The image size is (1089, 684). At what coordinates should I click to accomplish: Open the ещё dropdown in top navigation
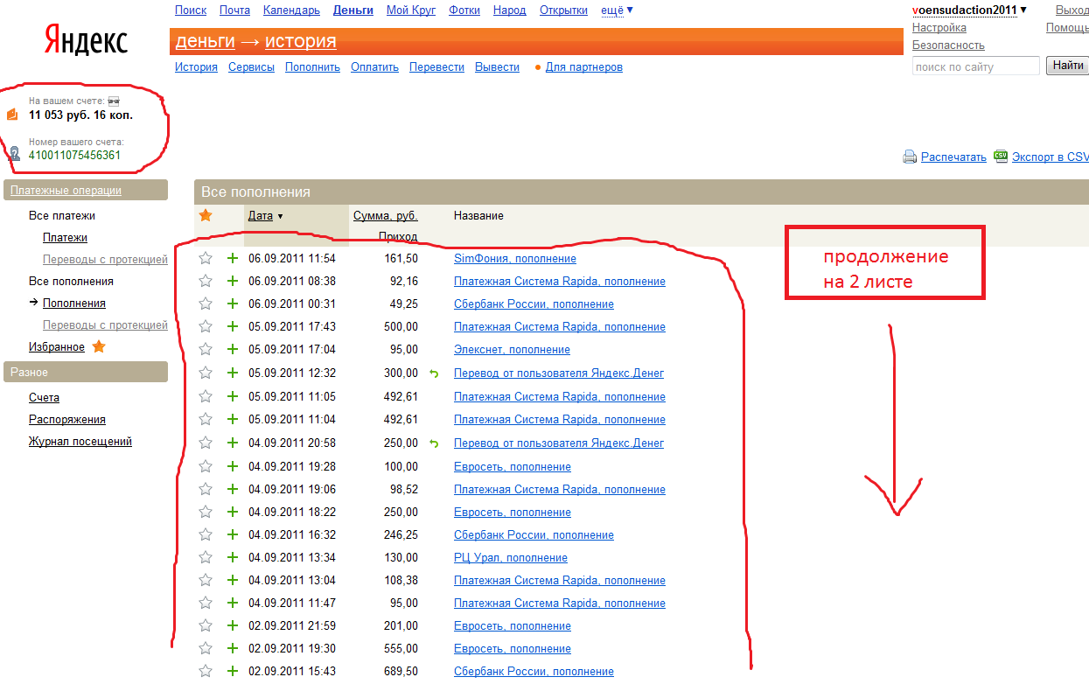coord(618,10)
